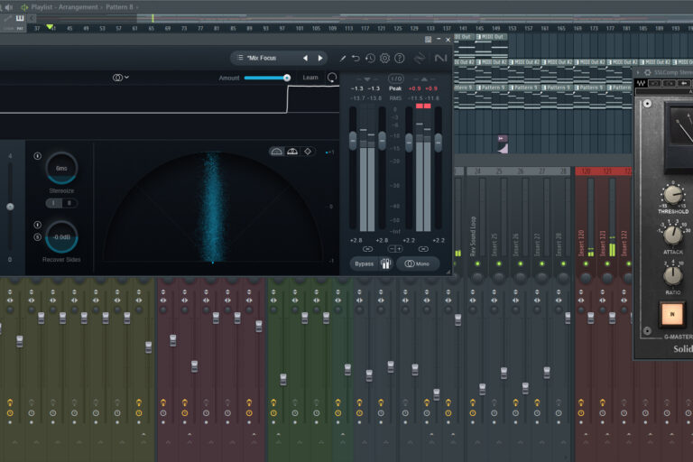Select mixer track header 121
693x462 pixels.
607,171
